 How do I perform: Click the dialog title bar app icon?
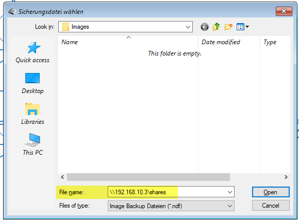pyautogui.click(x=12, y=11)
